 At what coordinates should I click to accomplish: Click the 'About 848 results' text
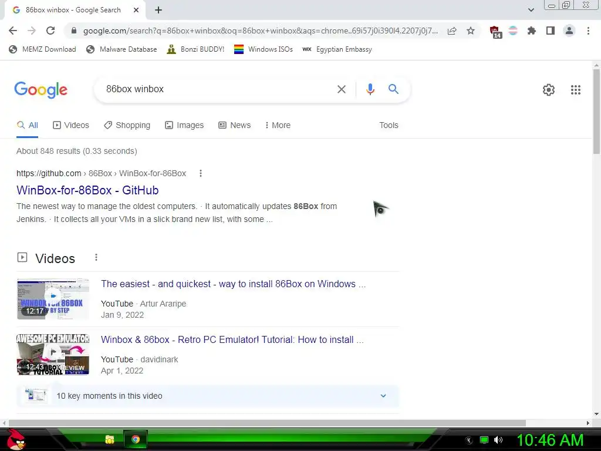pos(77,151)
